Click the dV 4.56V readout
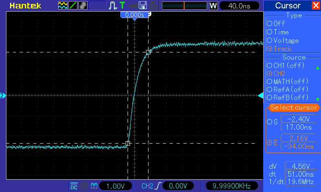This screenshot has height=192, width=321. pos(301,166)
